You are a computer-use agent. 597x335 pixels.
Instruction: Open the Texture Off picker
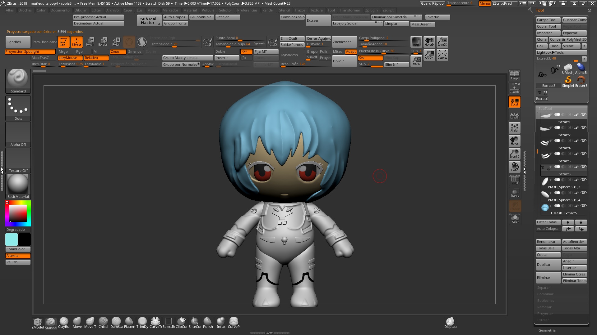[x=18, y=160]
